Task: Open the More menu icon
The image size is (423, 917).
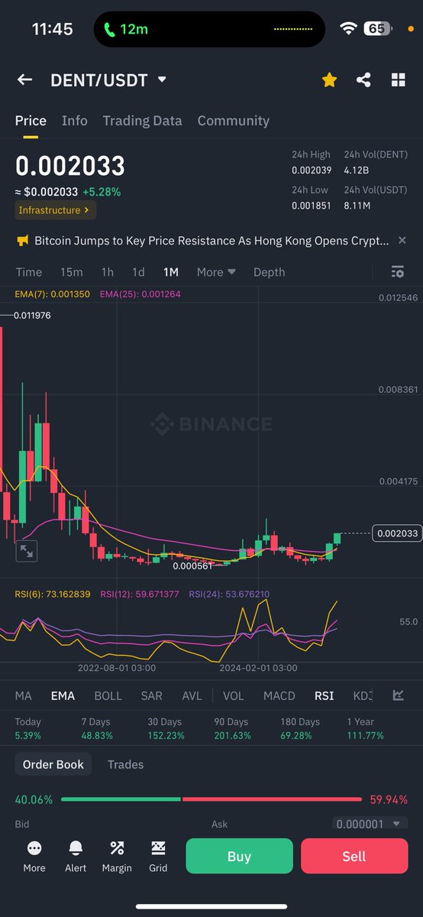Action: pos(34,856)
